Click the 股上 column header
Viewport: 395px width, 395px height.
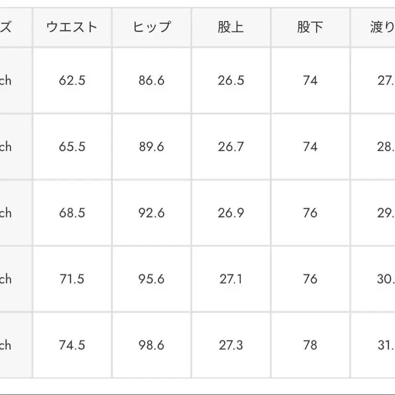tap(231, 27)
